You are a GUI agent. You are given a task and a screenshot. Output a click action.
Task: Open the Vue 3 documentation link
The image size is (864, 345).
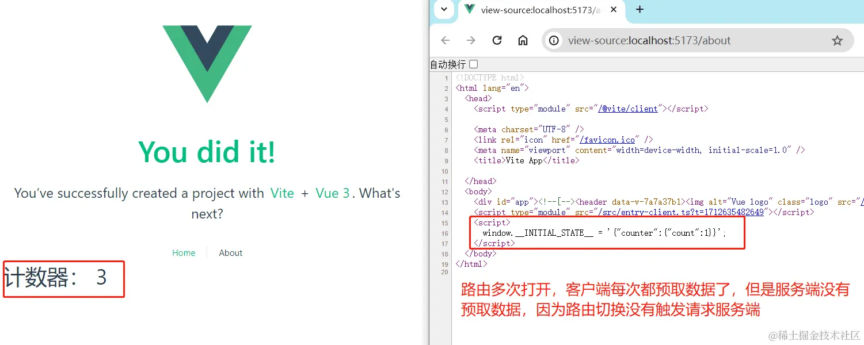[333, 193]
